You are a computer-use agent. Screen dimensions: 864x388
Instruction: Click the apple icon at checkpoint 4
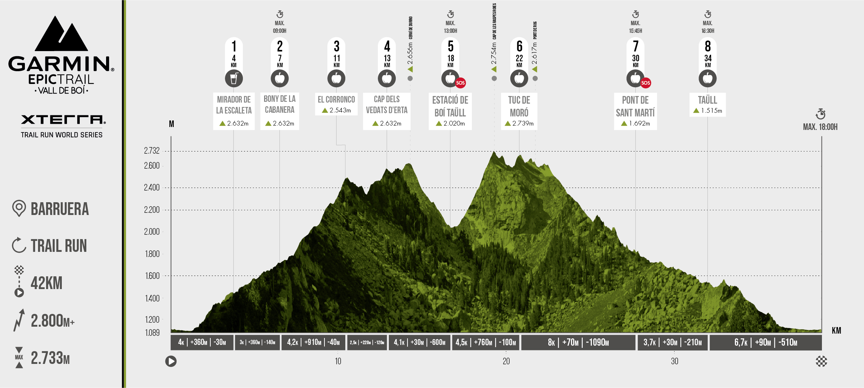tap(387, 78)
